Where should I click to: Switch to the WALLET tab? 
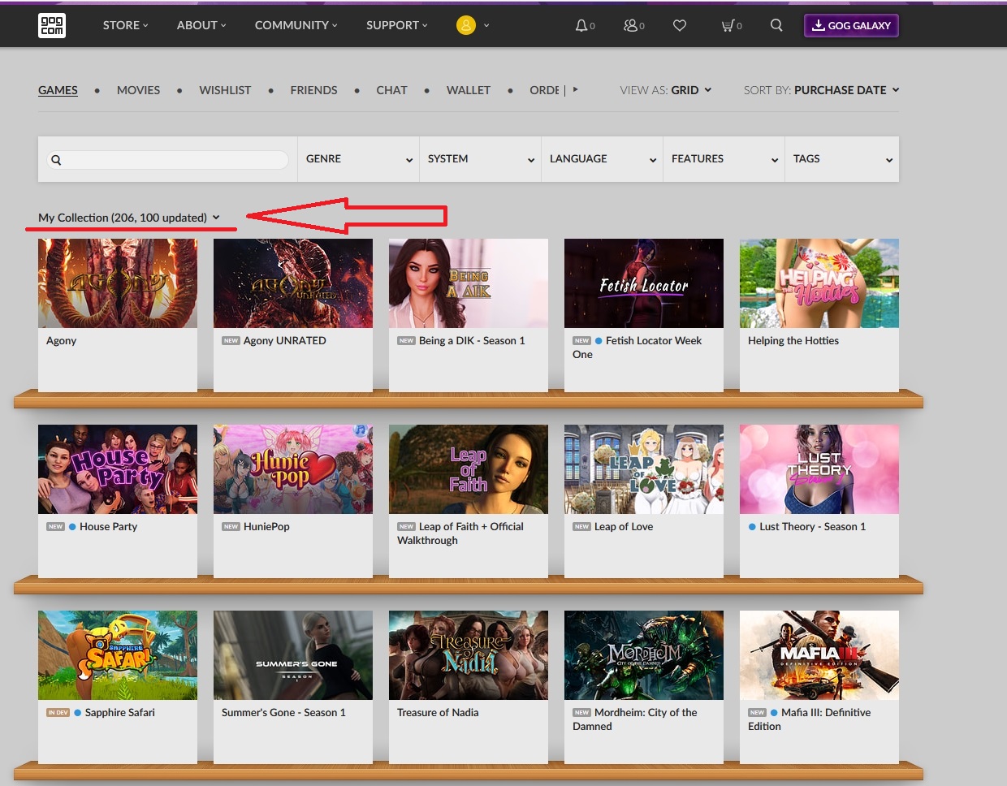469,90
